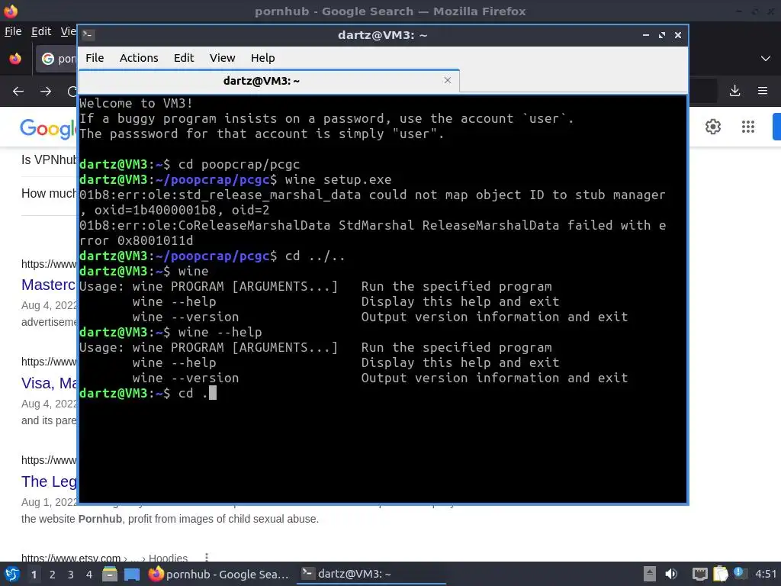Click 'cd poopcrap/pcgc' command text

tap(239, 164)
